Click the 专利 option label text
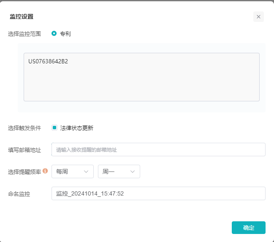 (x=65, y=34)
